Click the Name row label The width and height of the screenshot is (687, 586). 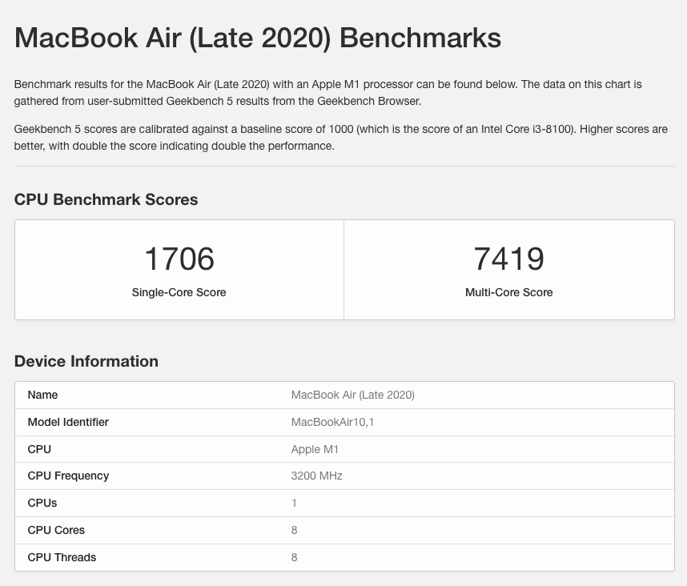[x=42, y=395]
